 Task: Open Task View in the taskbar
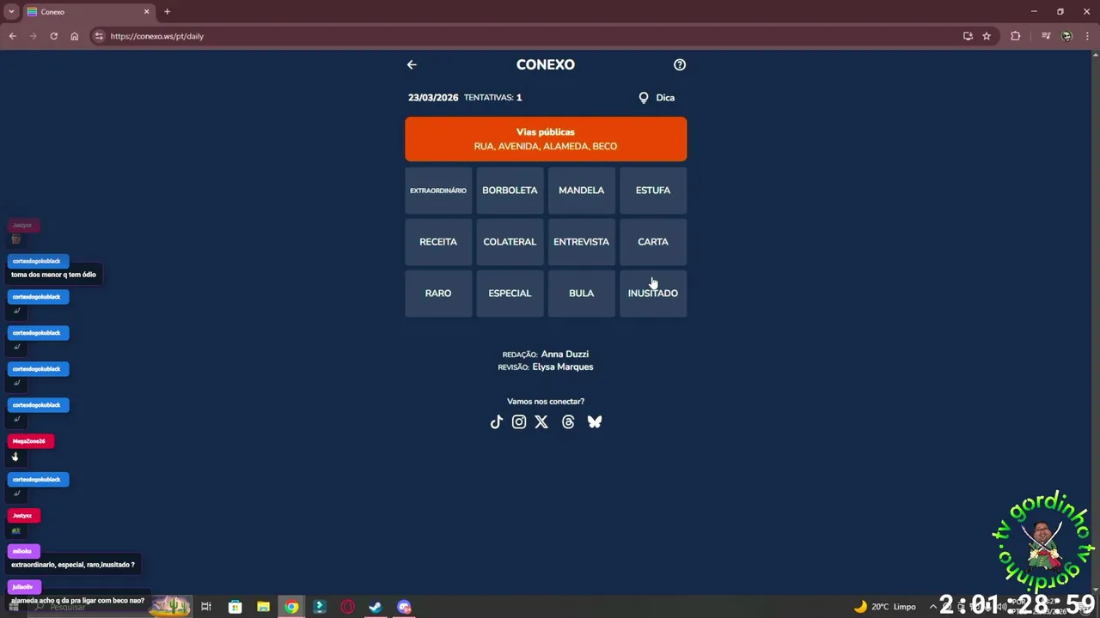point(206,607)
